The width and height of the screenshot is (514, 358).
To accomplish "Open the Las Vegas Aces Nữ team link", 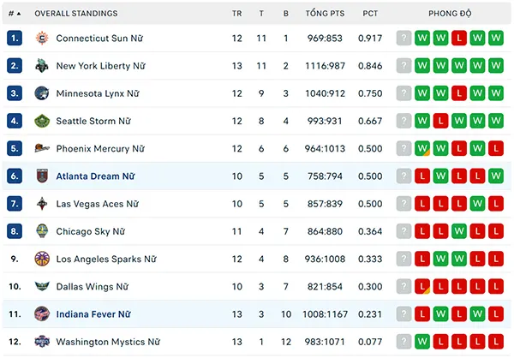I will coord(98,204).
